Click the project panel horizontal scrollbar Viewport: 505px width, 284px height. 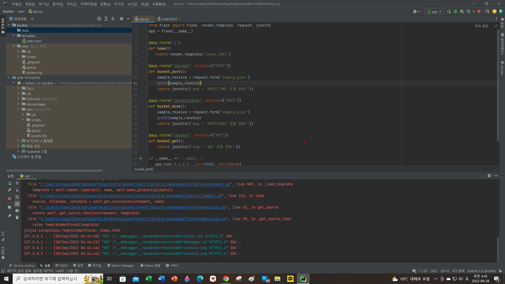[54, 171]
